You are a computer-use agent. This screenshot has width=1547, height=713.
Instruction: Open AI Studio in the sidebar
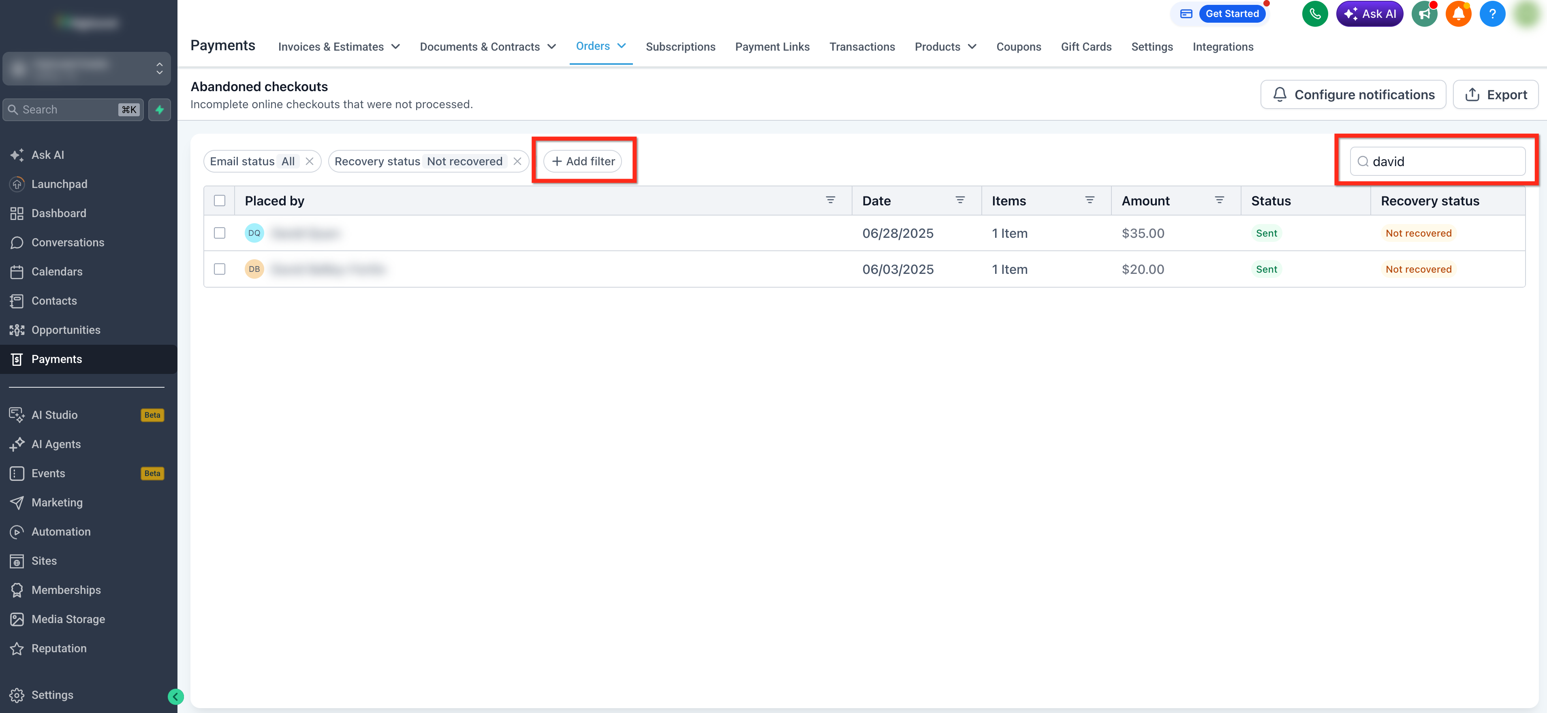click(x=88, y=415)
